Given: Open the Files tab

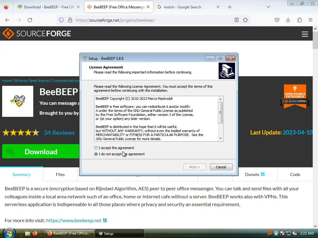Looking at the screenshot, I should pyautogui.click(x=60, y=174).
